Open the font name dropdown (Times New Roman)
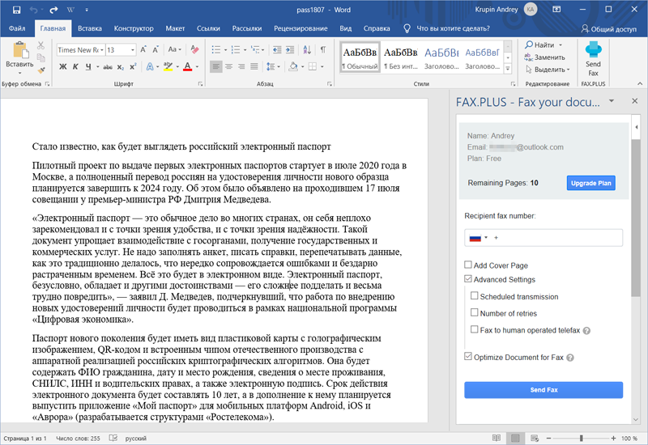 pos(101,49)
